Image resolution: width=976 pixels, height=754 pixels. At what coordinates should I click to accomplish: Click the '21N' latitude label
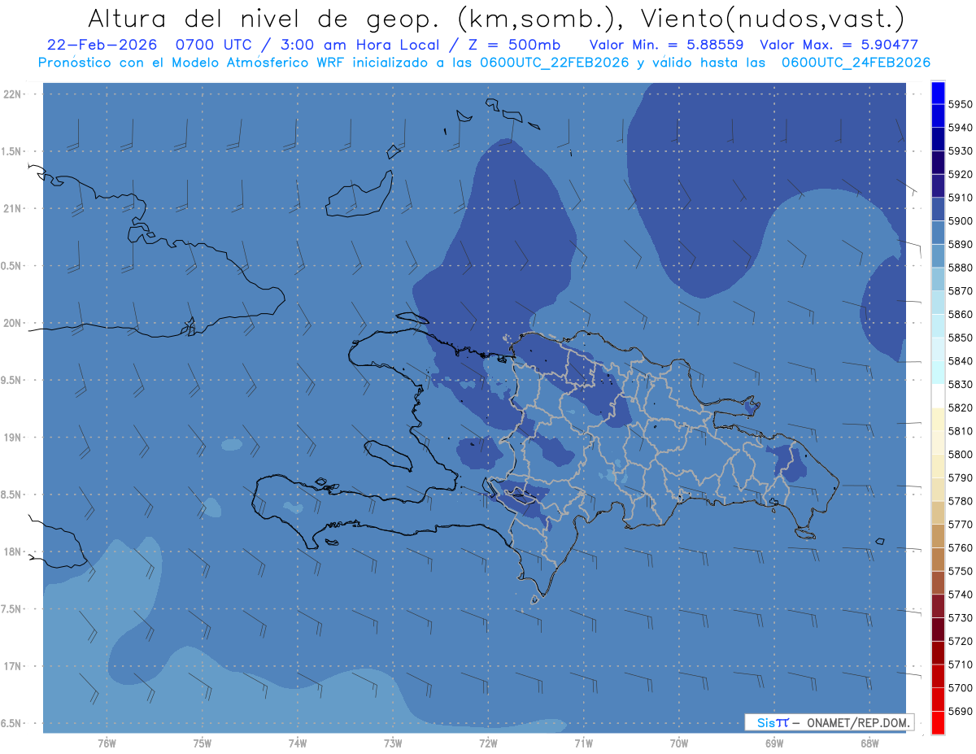click(13, 208)
